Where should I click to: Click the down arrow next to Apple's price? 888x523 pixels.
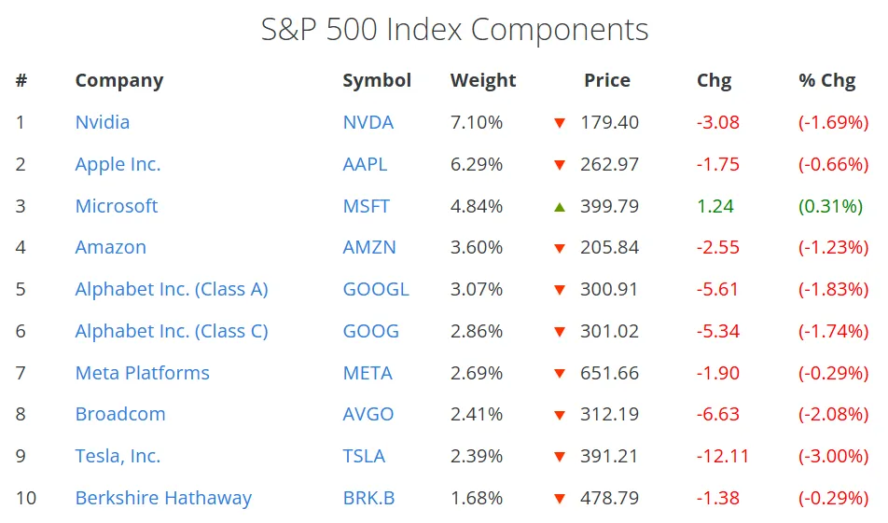(x=560, y=165)
